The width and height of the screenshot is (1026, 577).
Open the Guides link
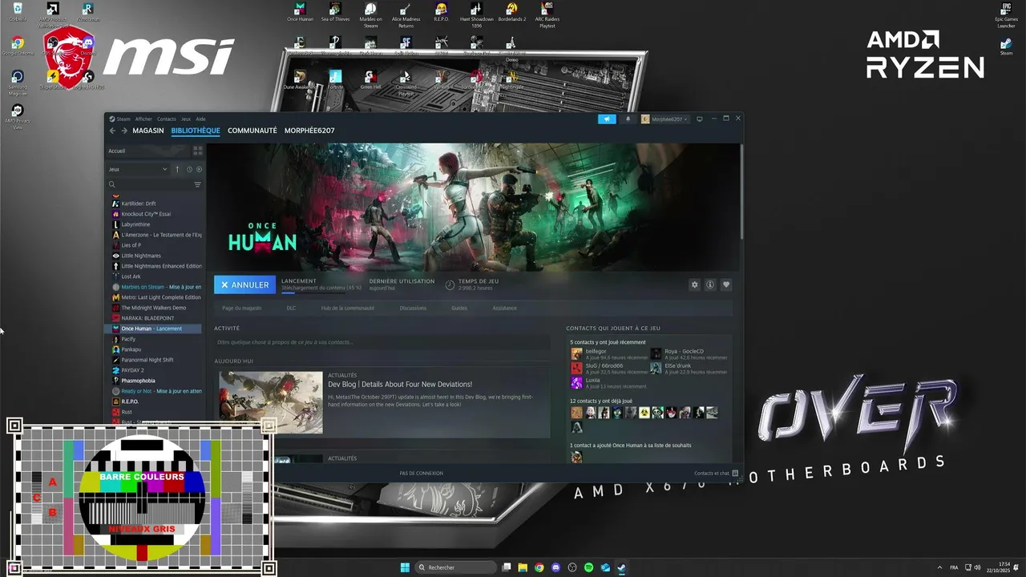coord(459,308)
